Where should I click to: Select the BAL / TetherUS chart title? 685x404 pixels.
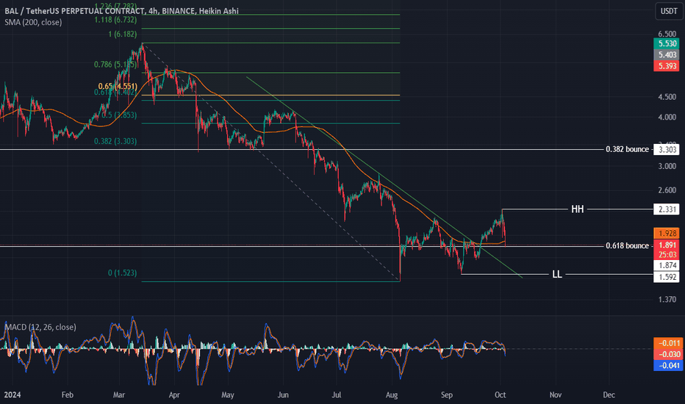point(121,11)
